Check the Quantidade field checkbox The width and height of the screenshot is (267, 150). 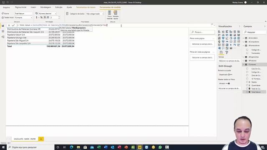click(x=247, y=85)
